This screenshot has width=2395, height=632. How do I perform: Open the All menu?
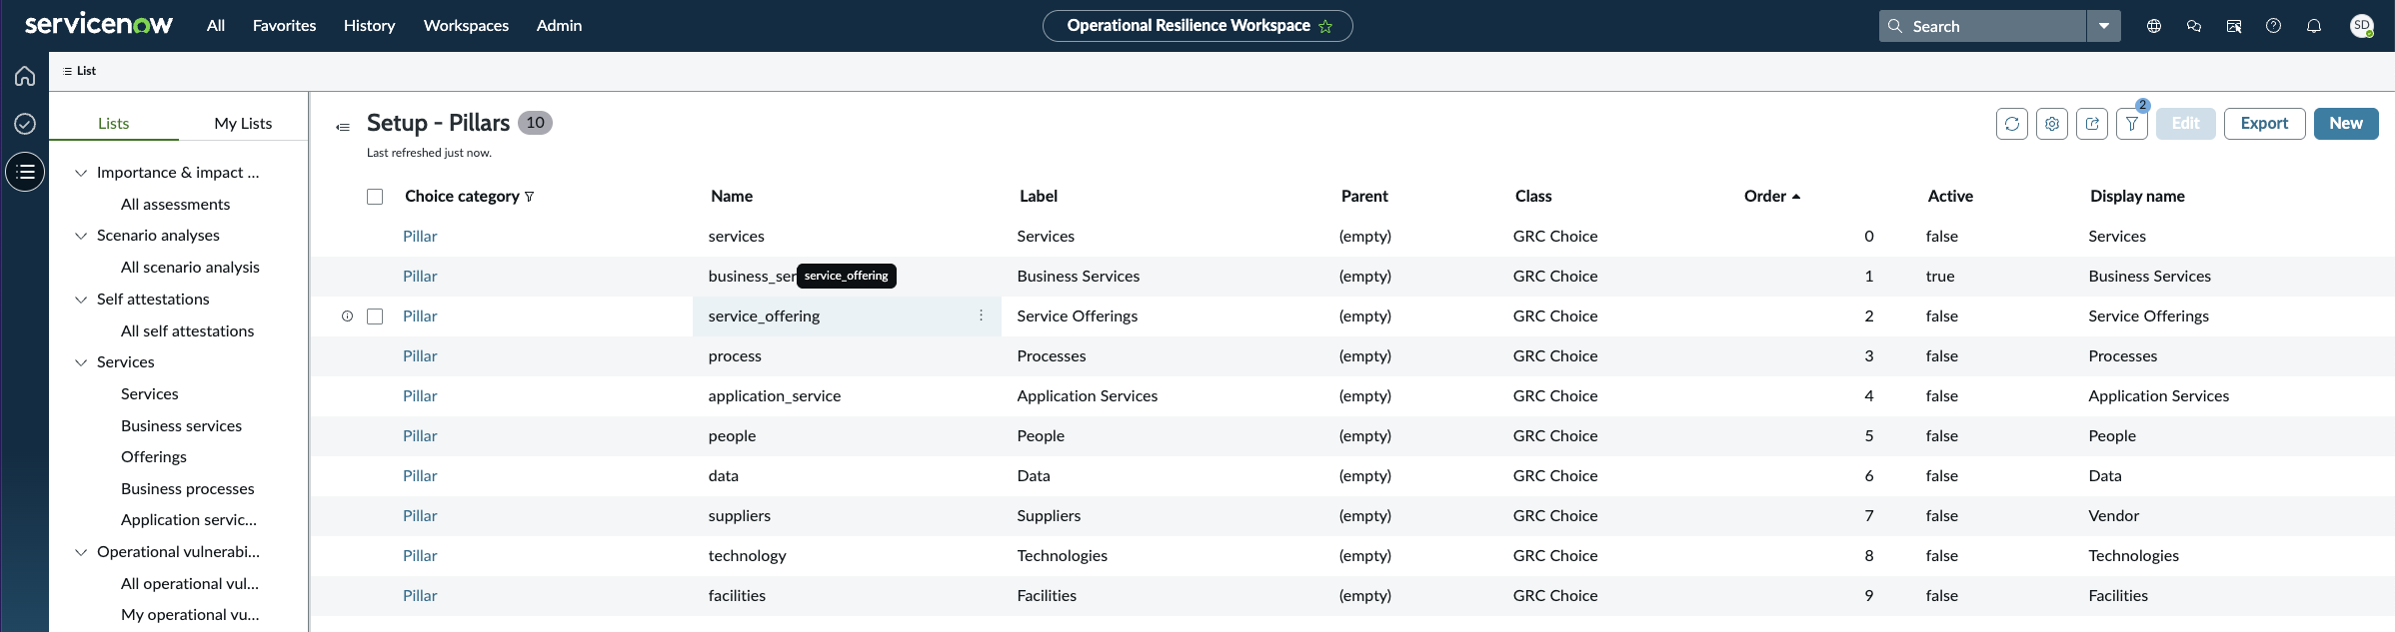click(216, 26)
